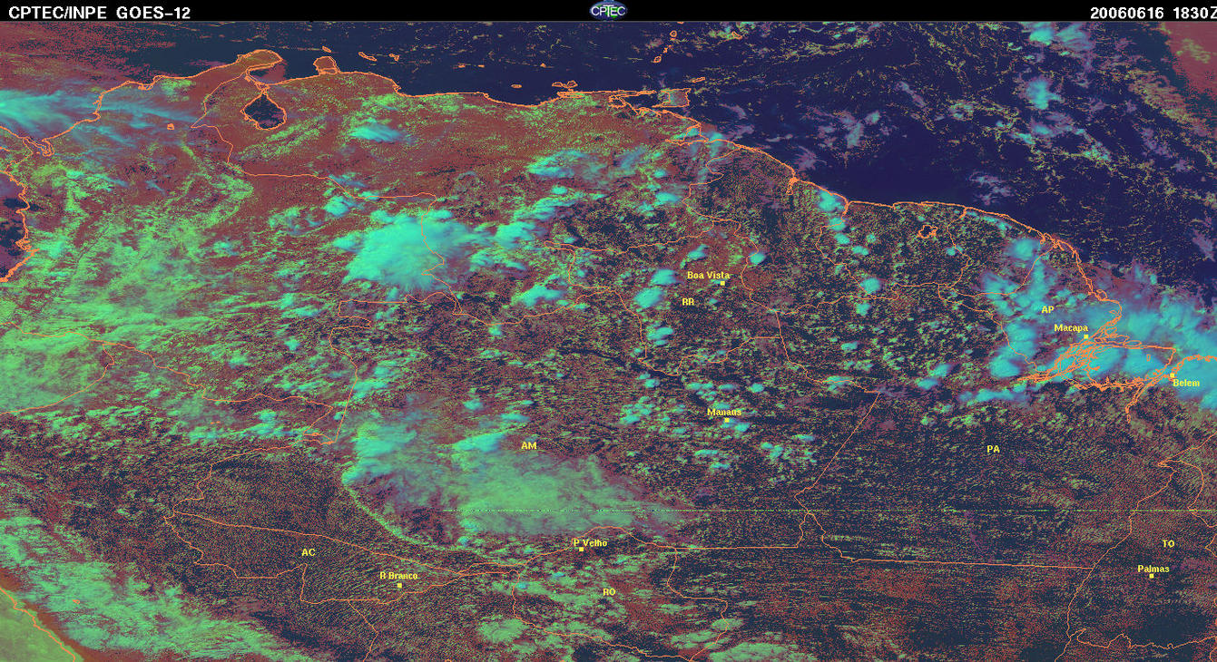Select the Belem city marker square
The width and height of the screenshot is (1217, 662).
coord(1172,375)
